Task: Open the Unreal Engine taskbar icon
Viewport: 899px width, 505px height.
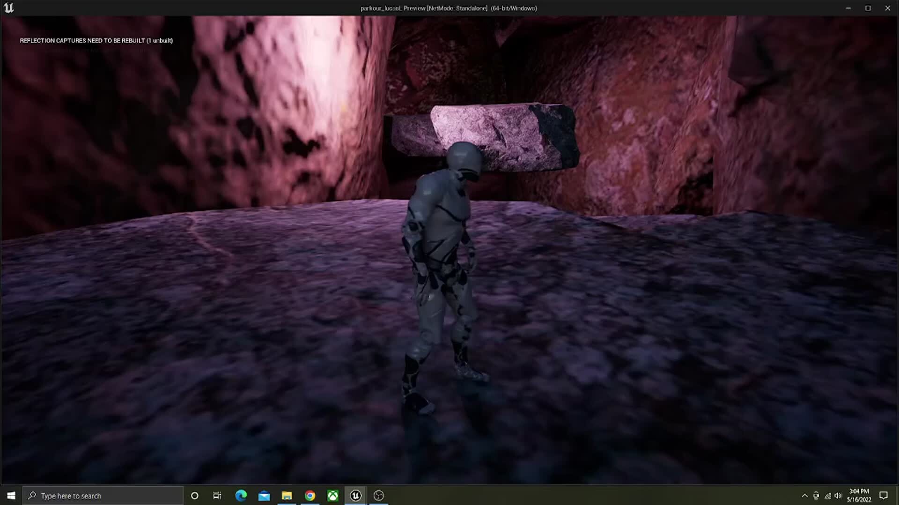Action: point(355,495)
